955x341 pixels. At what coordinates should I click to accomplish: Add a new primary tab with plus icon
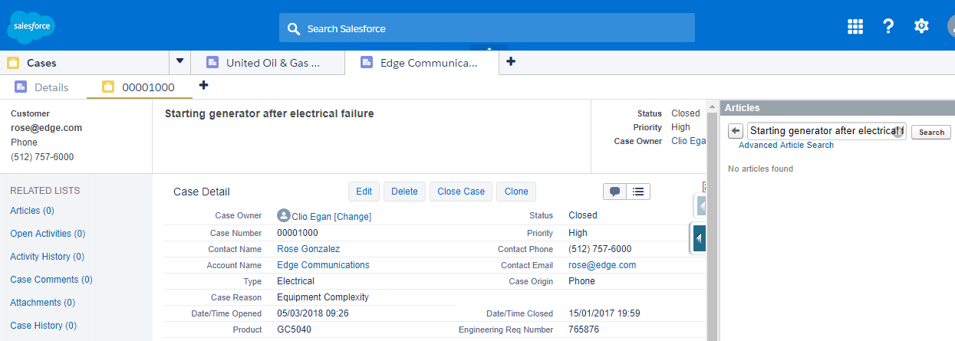pos(511,62)
